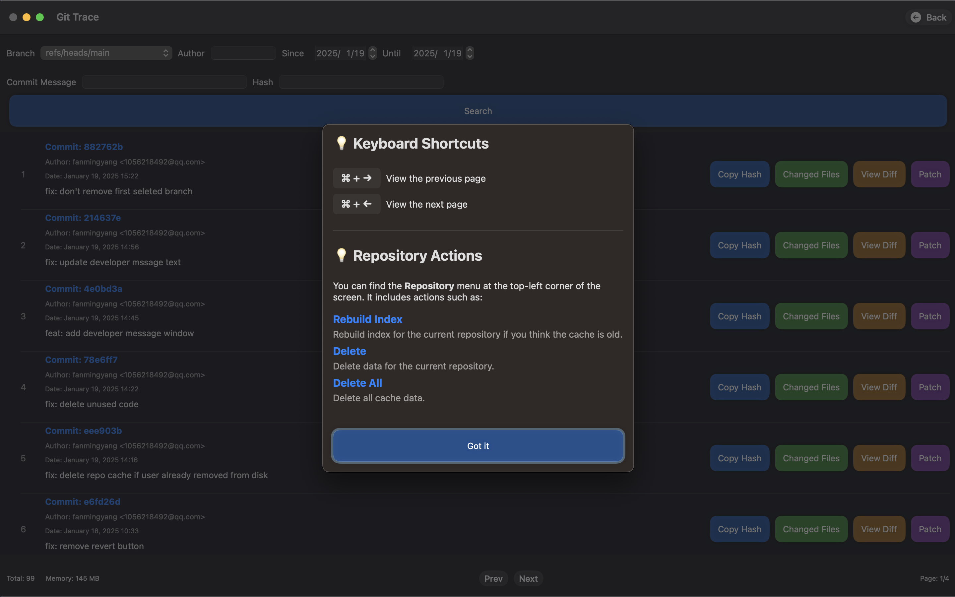Click the Back arrow icon
The image size is (955, 597).
tap(916, 17)
